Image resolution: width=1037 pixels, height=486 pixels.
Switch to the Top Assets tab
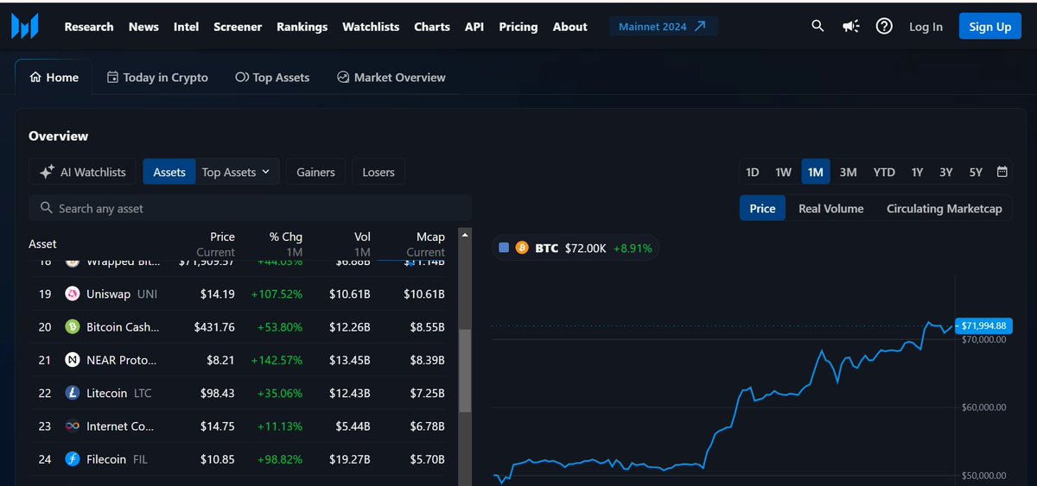[272, 77]
